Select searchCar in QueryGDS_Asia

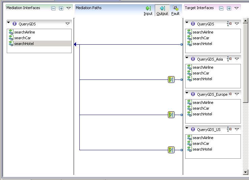(201, 73)
